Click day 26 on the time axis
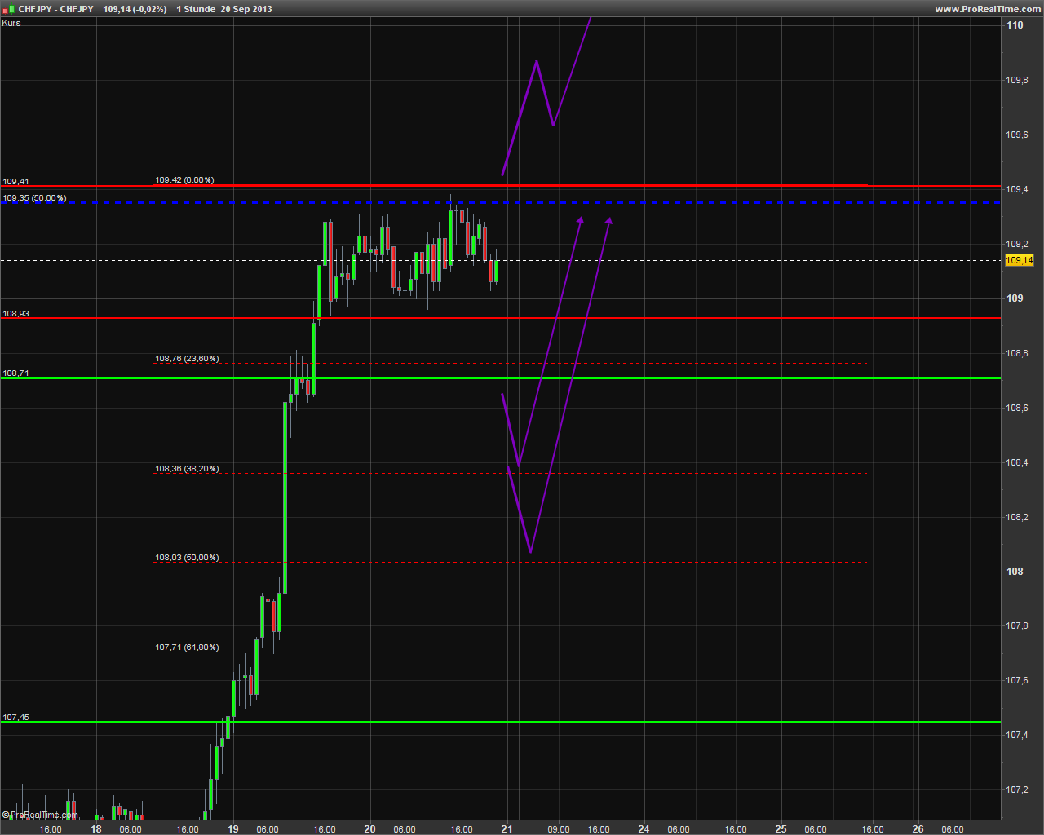 click(x=918, y=829)
